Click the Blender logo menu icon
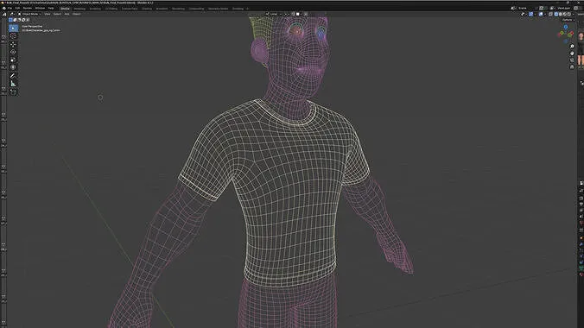 coord(4,8)
